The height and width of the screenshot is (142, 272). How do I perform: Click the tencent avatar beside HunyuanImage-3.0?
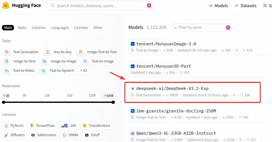pos(133,44)
